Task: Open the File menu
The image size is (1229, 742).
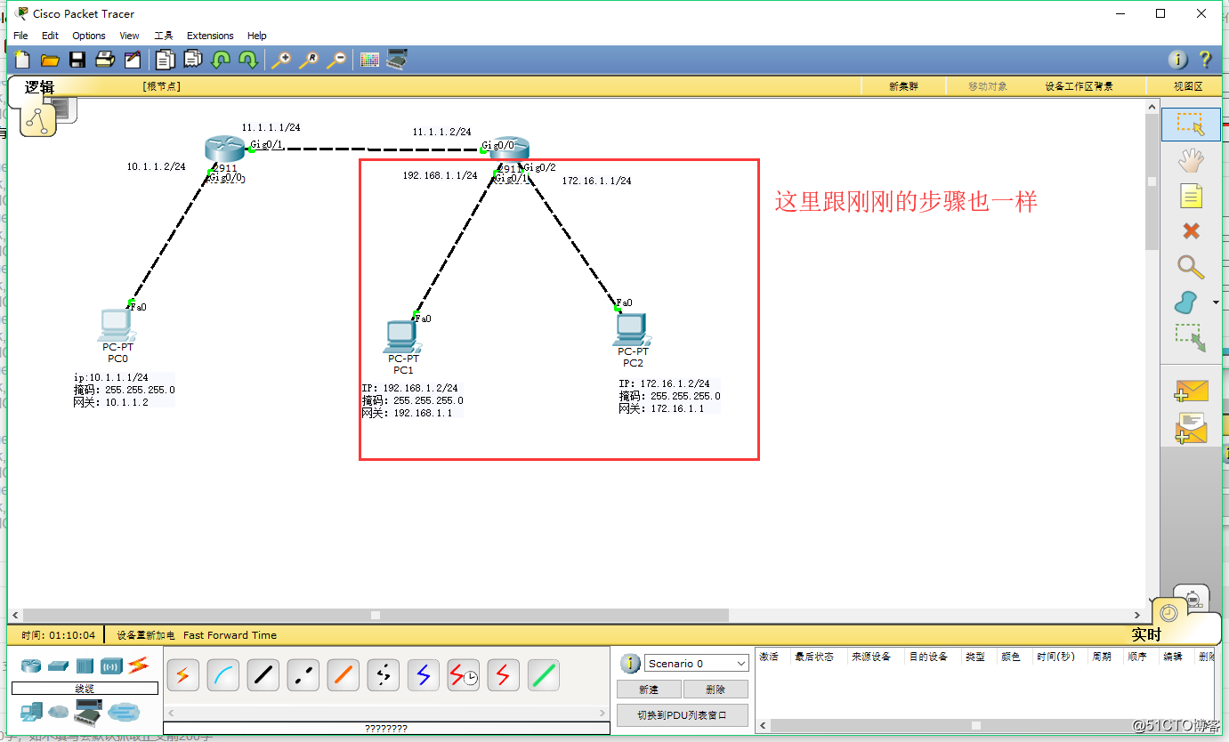Action: click(20, 36)
